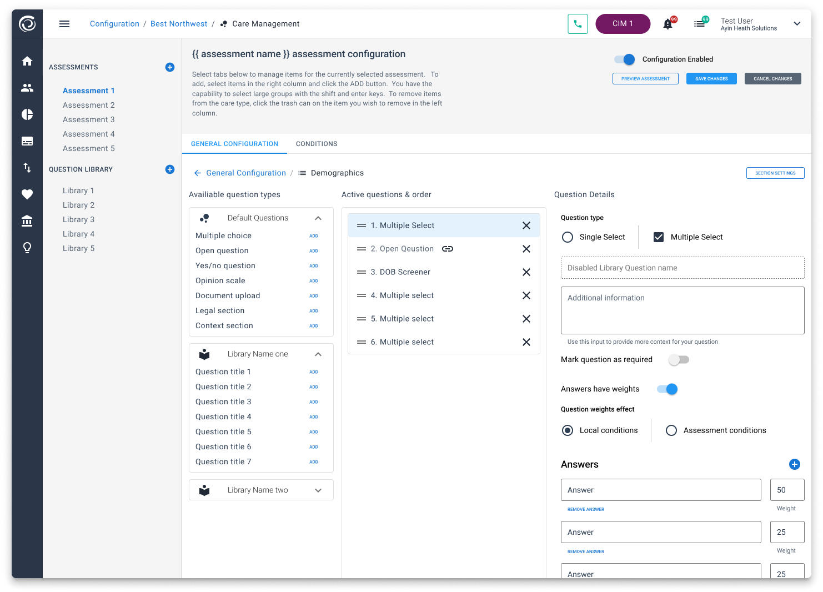Open the notifications bell icon
823x592 pixels.
[668, 24]
